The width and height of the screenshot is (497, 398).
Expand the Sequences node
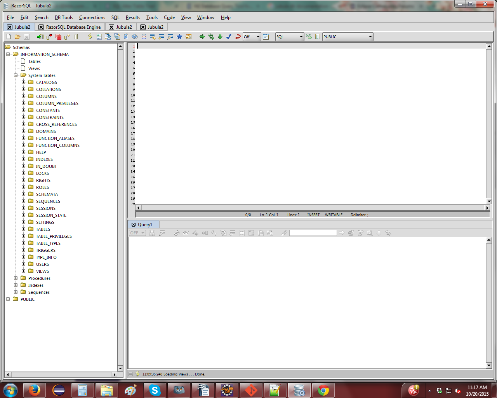(x=16, y=292)
